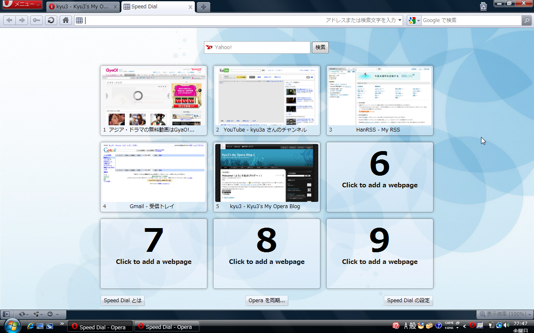Viewport: 534px width, 333px height.
Task: Expand the Quick Launch overflow chevron
Action: tap(62, 323)
